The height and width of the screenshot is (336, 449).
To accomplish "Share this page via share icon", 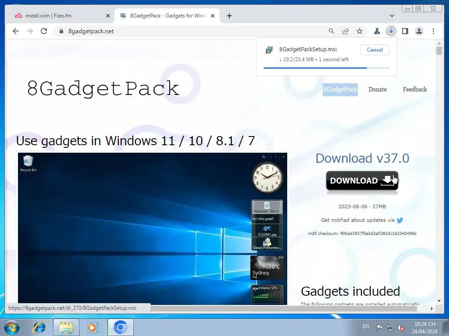I will point(346,31).
